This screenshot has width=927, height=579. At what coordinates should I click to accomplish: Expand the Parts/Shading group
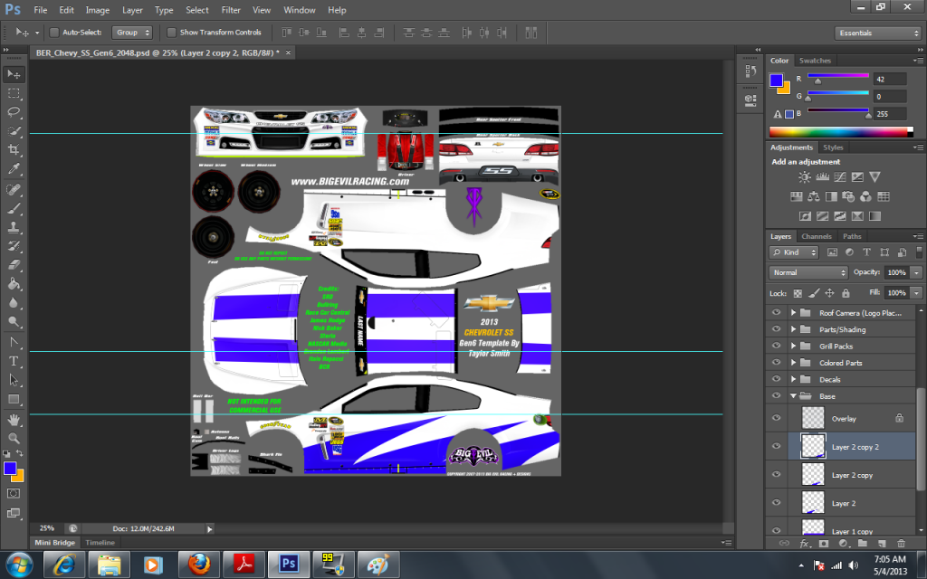793,329
